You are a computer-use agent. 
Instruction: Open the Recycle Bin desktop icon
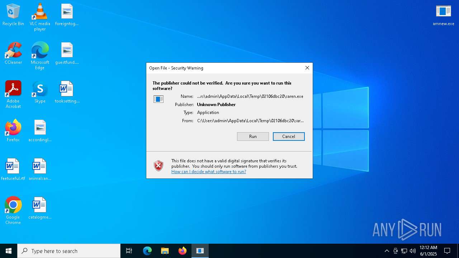(13, 15)
